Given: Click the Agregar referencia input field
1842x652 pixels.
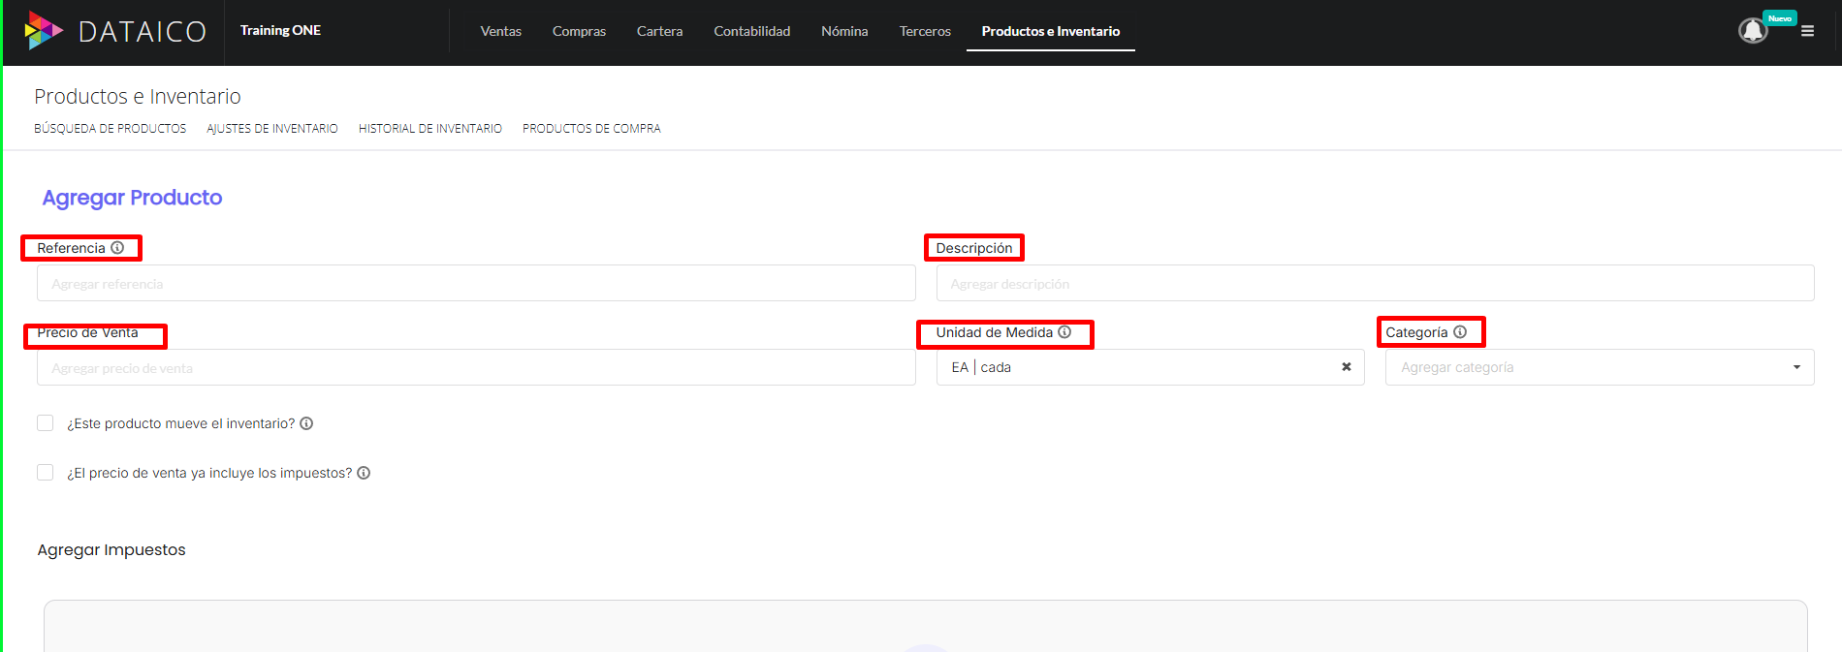Looking at the screenshot, I should (475, 284).
